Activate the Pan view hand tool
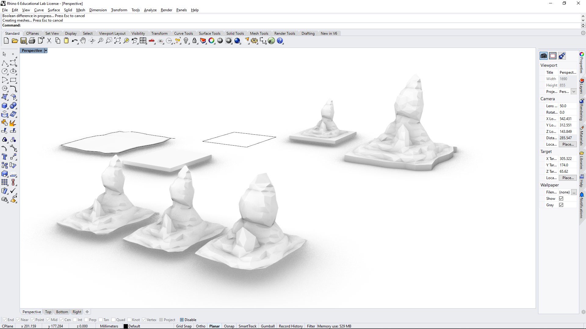 click(83, 41)
